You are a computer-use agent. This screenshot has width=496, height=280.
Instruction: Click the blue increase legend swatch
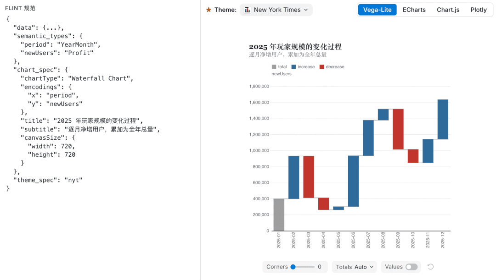[293, 67]
